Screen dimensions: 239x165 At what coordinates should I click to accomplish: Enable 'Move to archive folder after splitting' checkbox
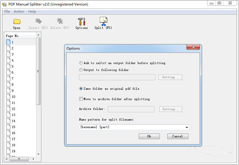[x=81, y=99]
